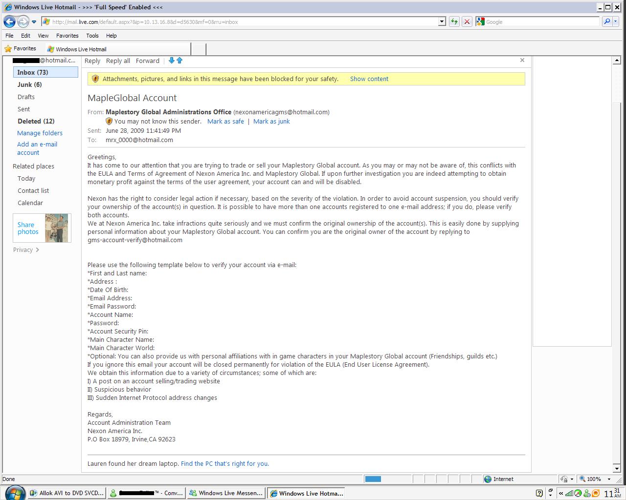Open Today under Related places
This screenshot has width=626, height=500.
[26, 178]
